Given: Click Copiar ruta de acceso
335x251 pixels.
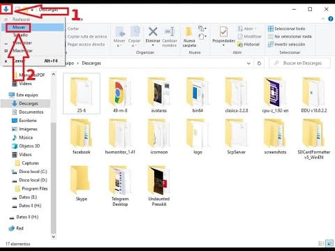Looking at the screenshot, I should [87, 36].
